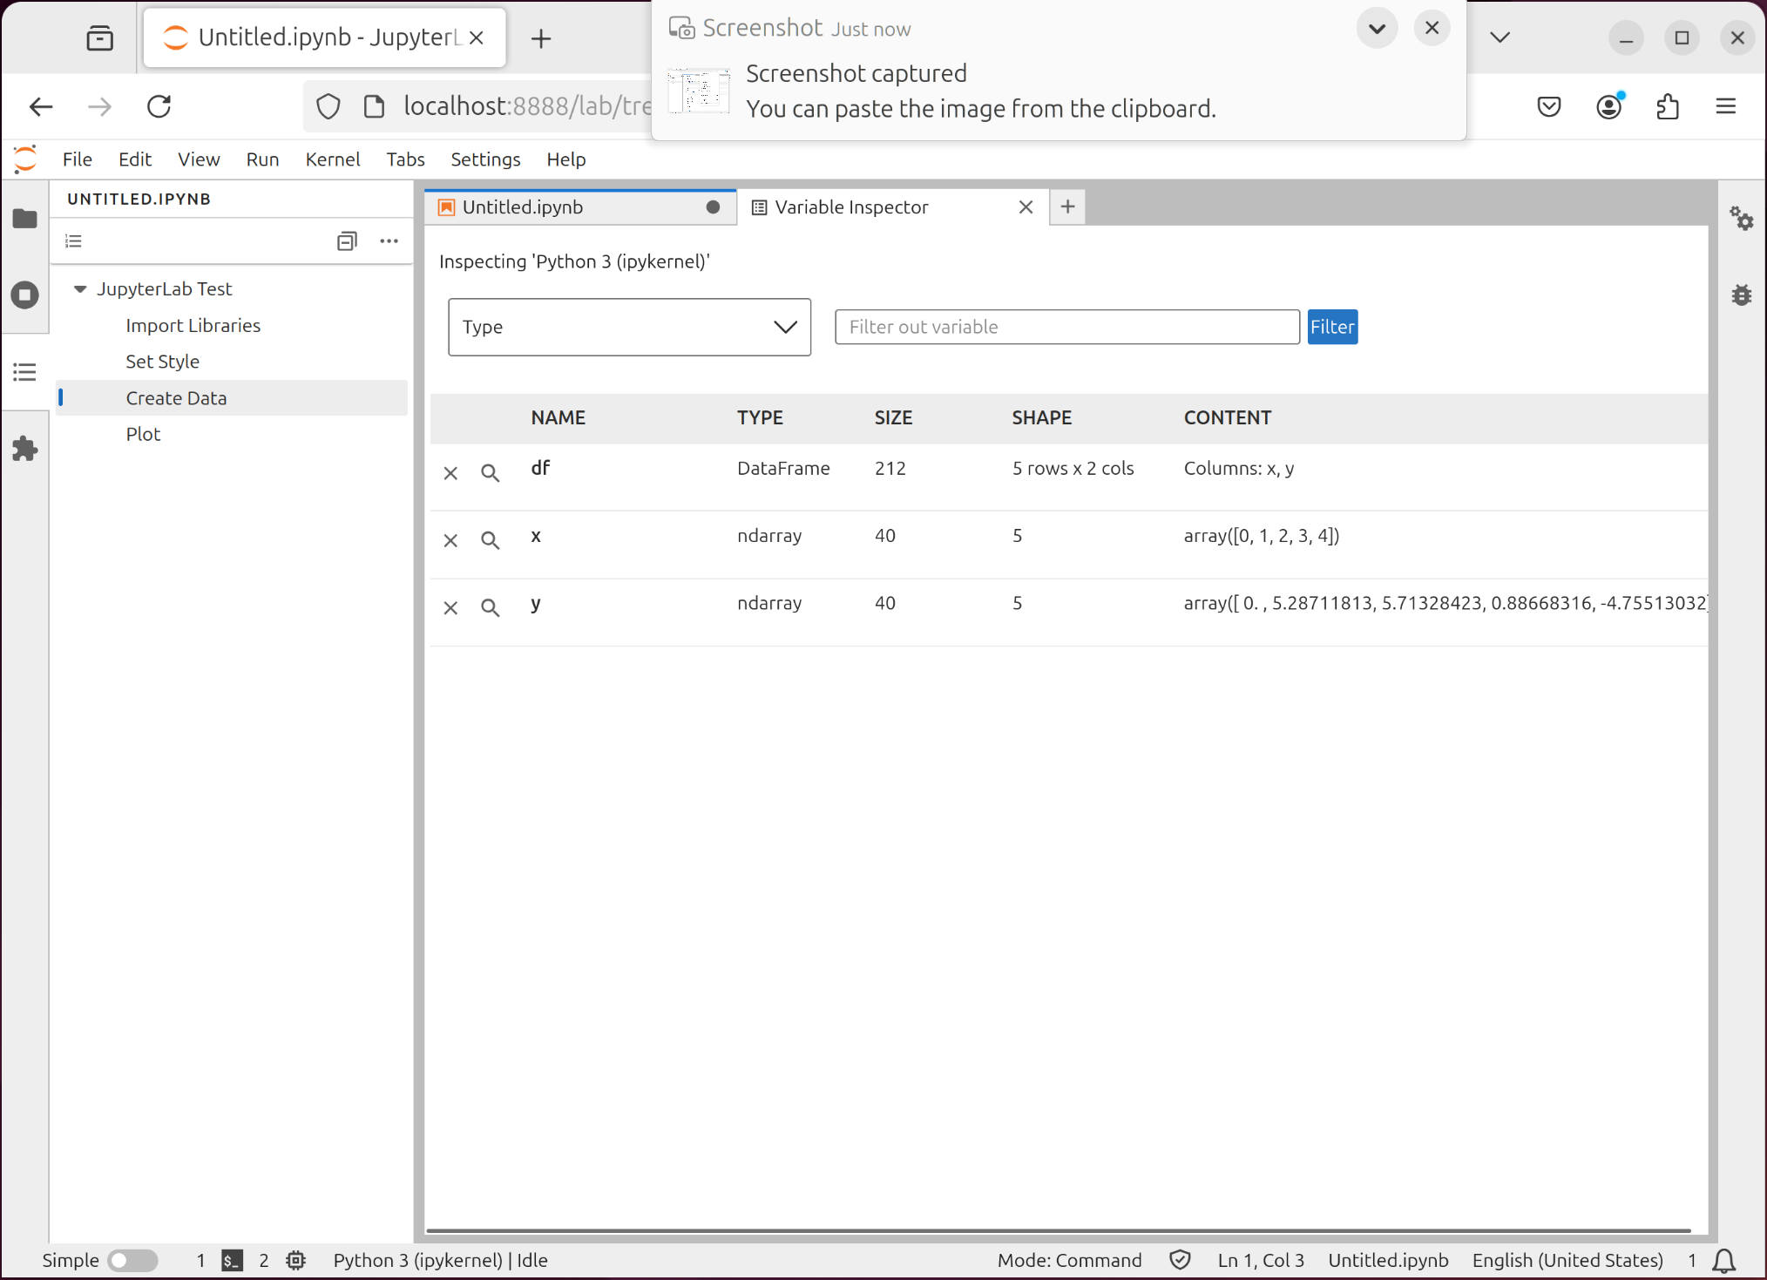The image size is (1767, 1280).
Task: Switch to the Untitled.ipynb notebook tab
Action: pos(581,207)
